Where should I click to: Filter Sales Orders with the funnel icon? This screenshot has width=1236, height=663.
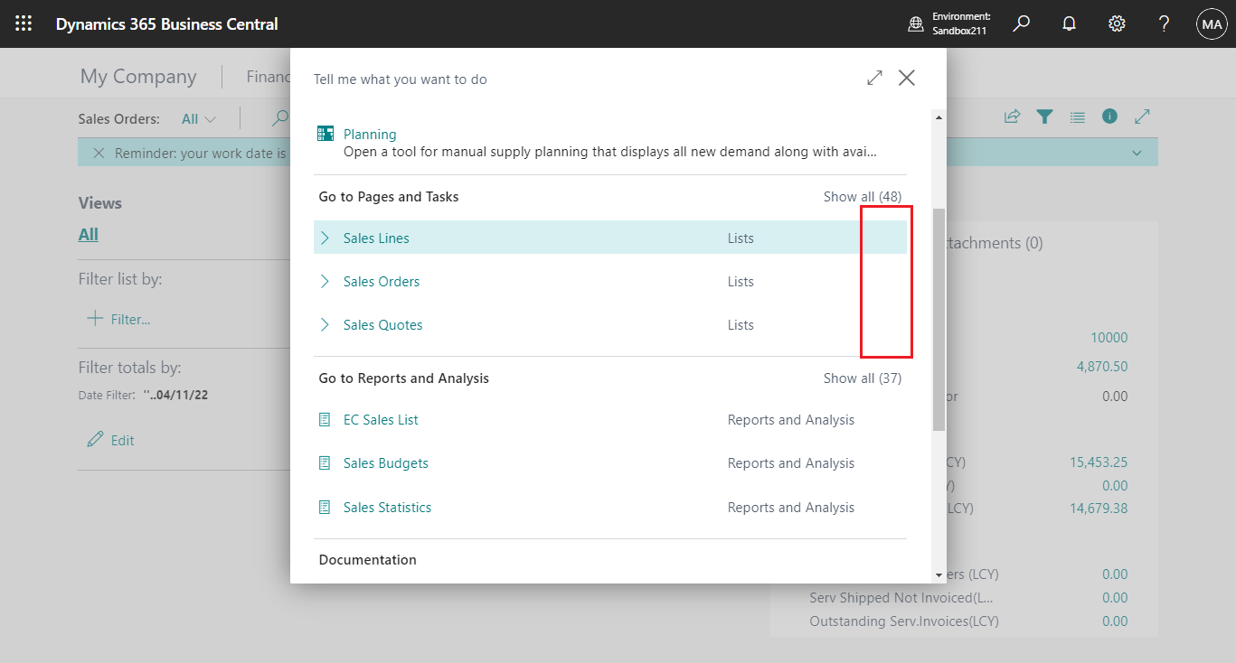tap(1044, 117)
